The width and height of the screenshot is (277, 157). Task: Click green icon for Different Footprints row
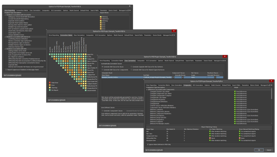click(x=235, y=121)
